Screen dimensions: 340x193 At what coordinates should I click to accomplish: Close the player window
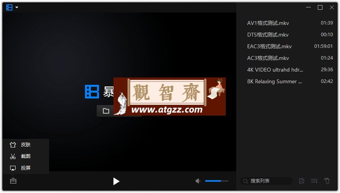coord(332,7)
